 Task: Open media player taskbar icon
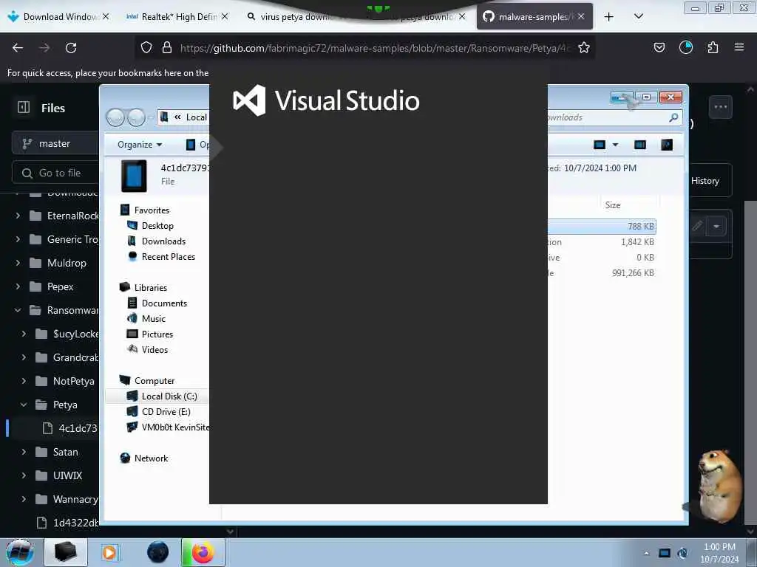(x=109, y=552)
